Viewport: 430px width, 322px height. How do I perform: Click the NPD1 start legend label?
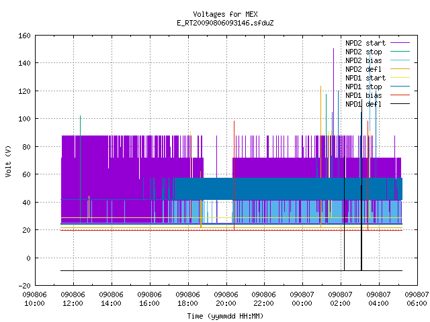365,78
